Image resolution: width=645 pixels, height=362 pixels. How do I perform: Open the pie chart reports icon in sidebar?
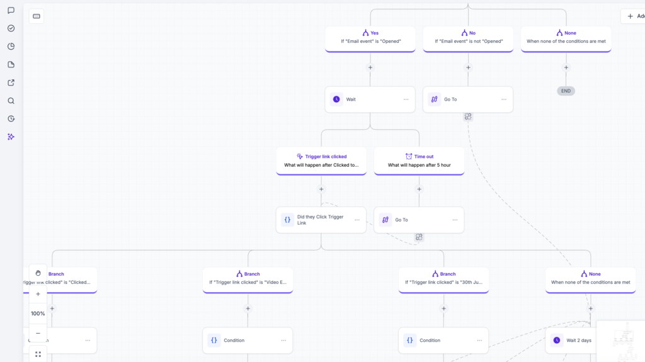[11, 47]
